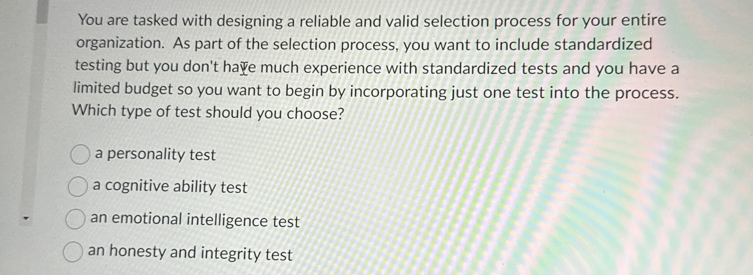753x275 pixels.
Task: Select the 'an honesty and integrity test' radio button
Action: (74, 252)
